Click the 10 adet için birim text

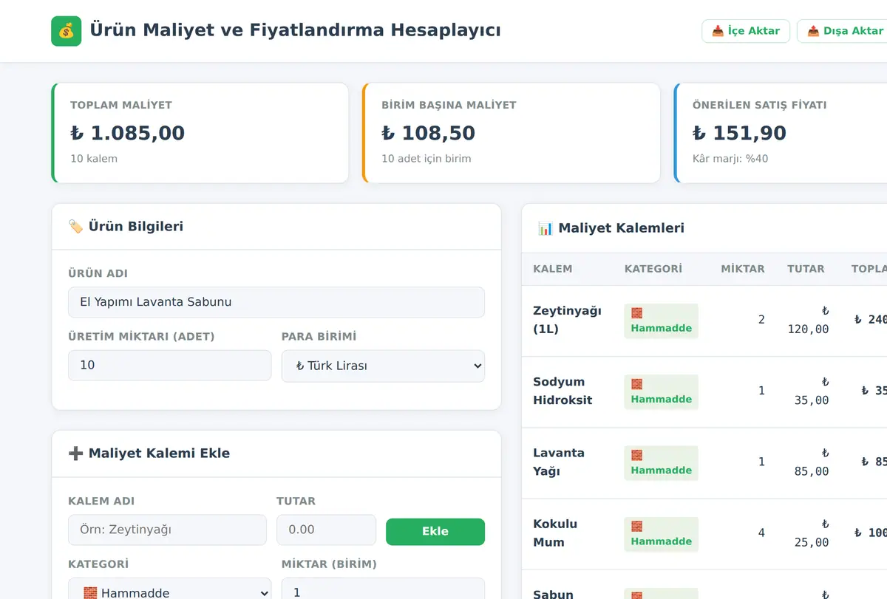[426, 159]
